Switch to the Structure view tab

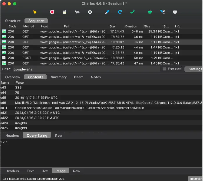tap(13, 21)
